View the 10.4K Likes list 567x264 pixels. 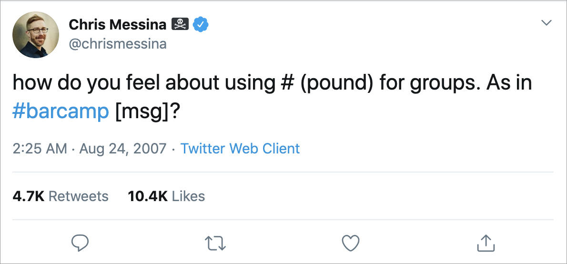166,196
